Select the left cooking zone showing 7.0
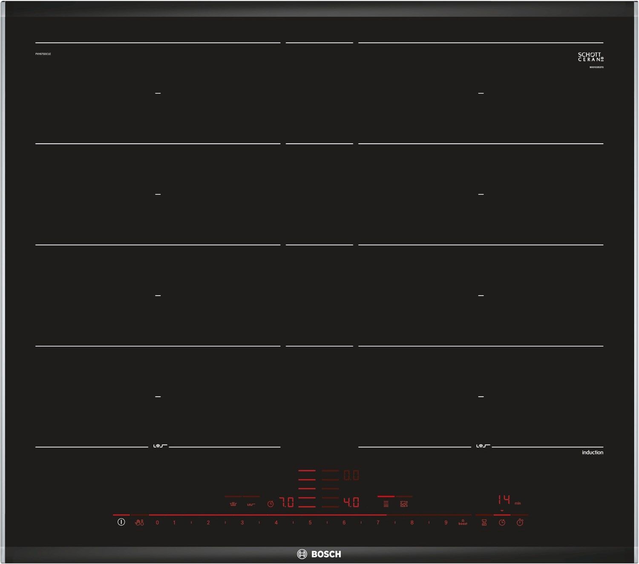 (287, 503)
